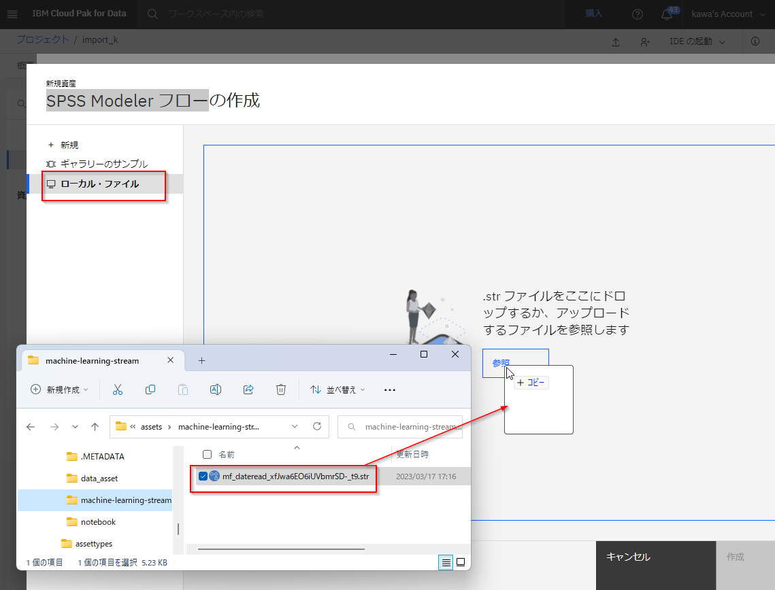Go forward in Explorer navigation

point(54,427)
